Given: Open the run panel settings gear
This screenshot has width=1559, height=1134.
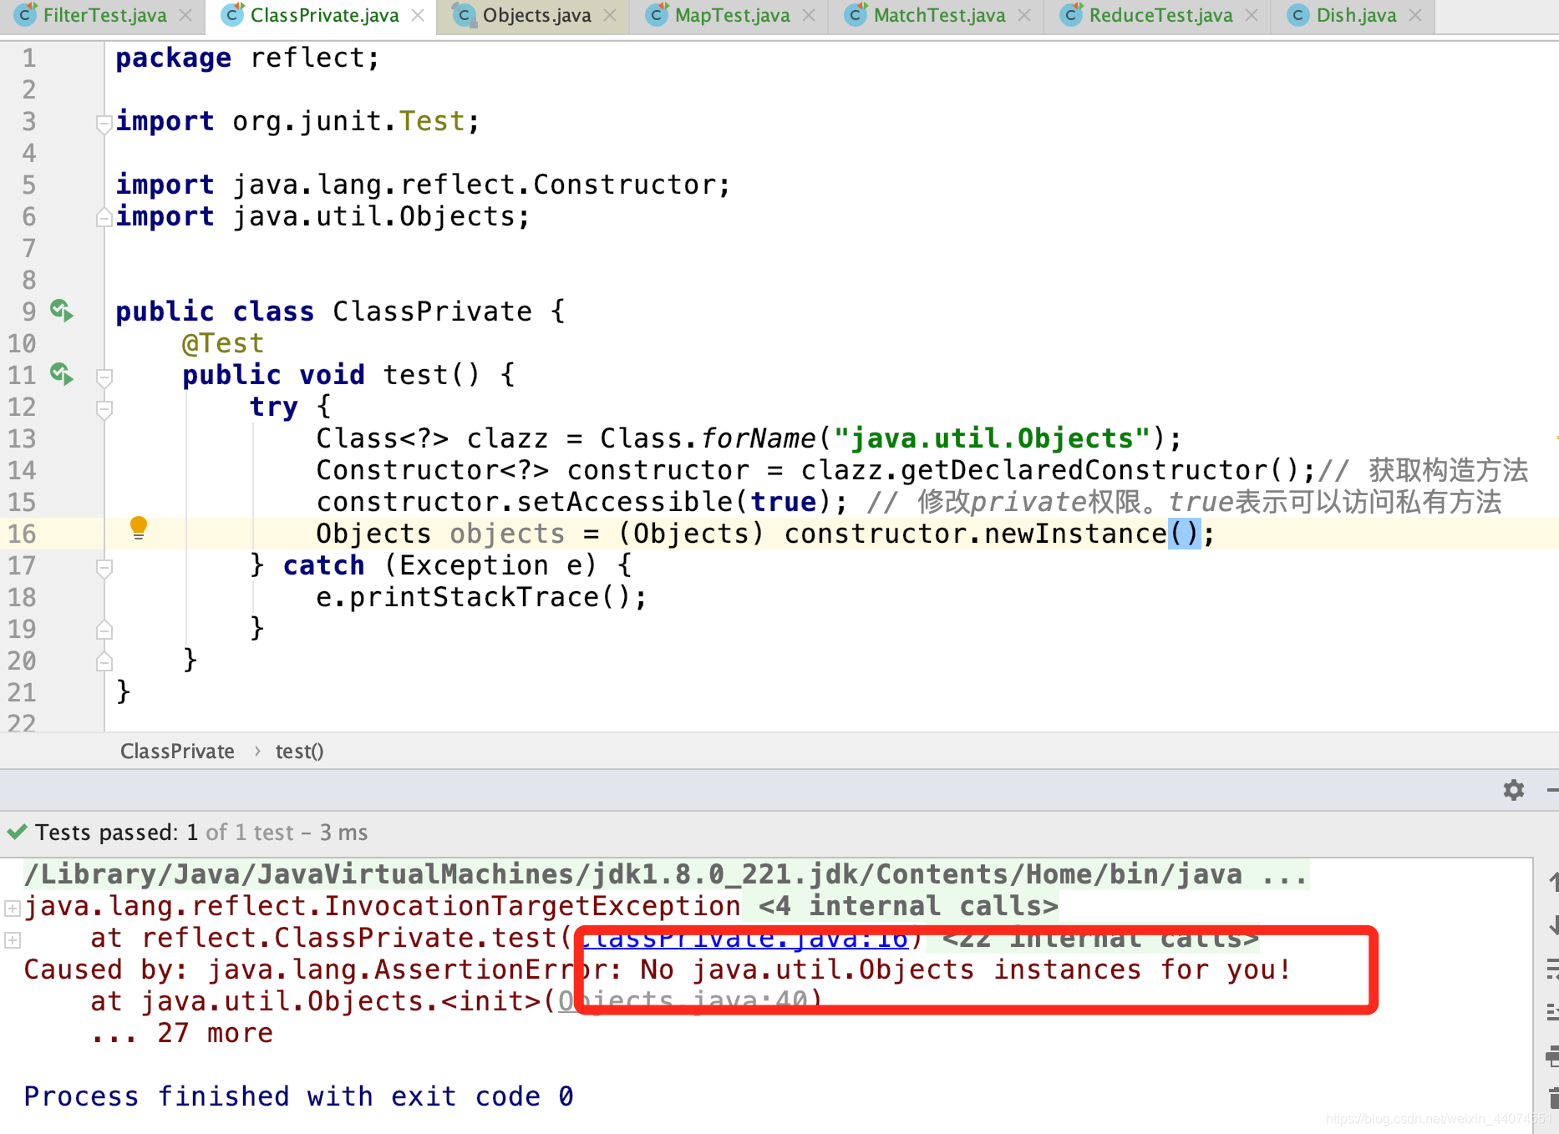Looking at the screenshot, I should 1513,789.
